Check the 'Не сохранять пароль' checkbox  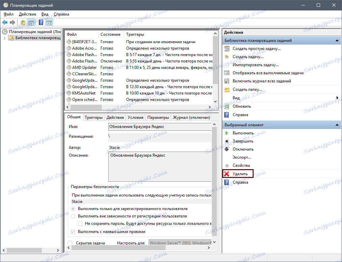click(x=80, y=224)
